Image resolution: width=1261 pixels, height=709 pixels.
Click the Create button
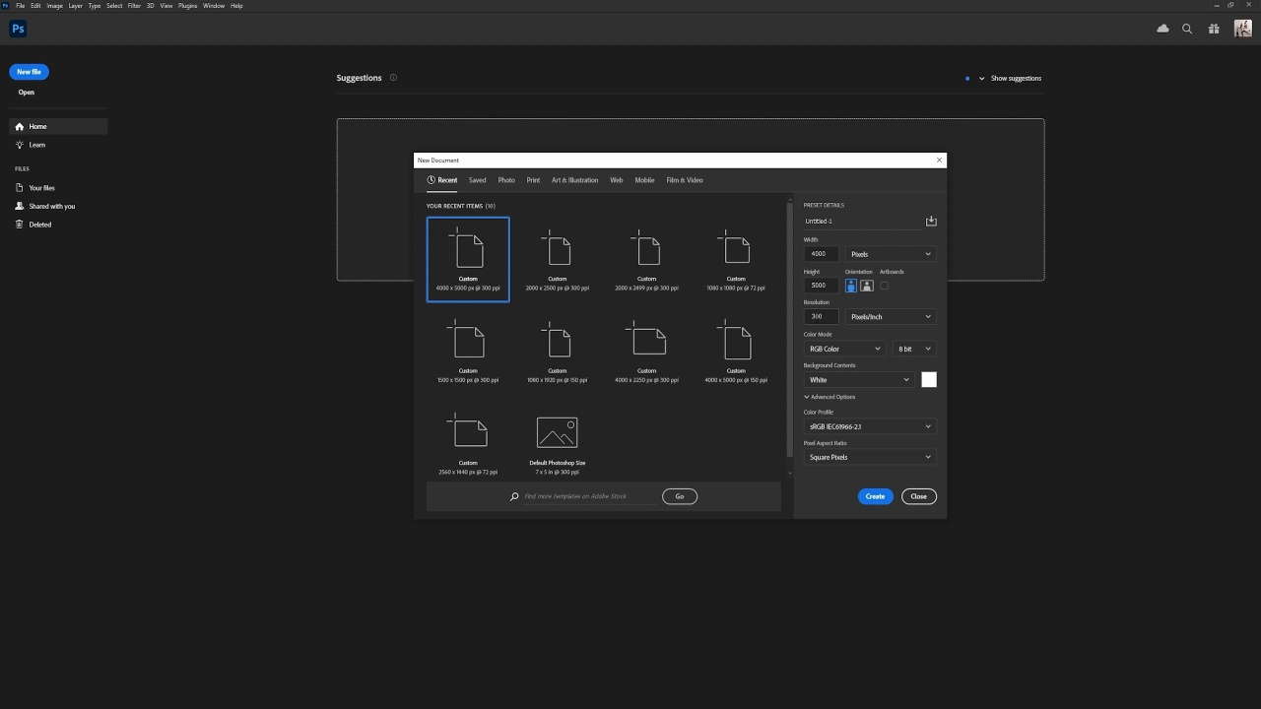pos(875,496)
